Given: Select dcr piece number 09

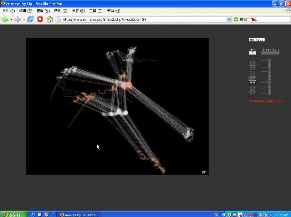Looking at the screenshot, I should pyautogui.click(x=252, y=64).
